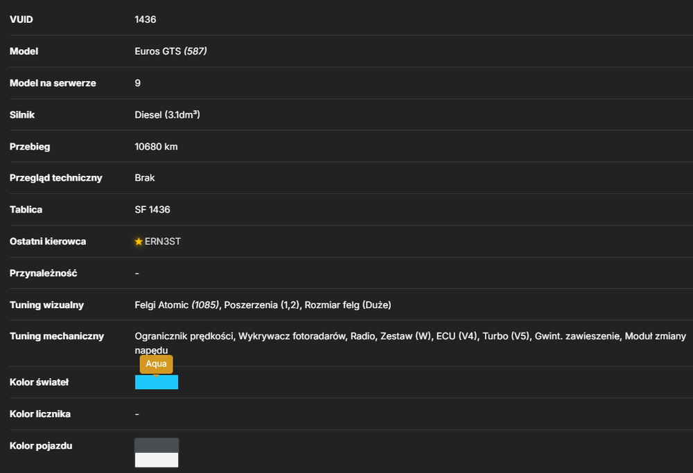This screenshot has height=473, width=693.
Task: Click the Turbo (V5) mechanical tuning entry
Action: click(506, 337)
